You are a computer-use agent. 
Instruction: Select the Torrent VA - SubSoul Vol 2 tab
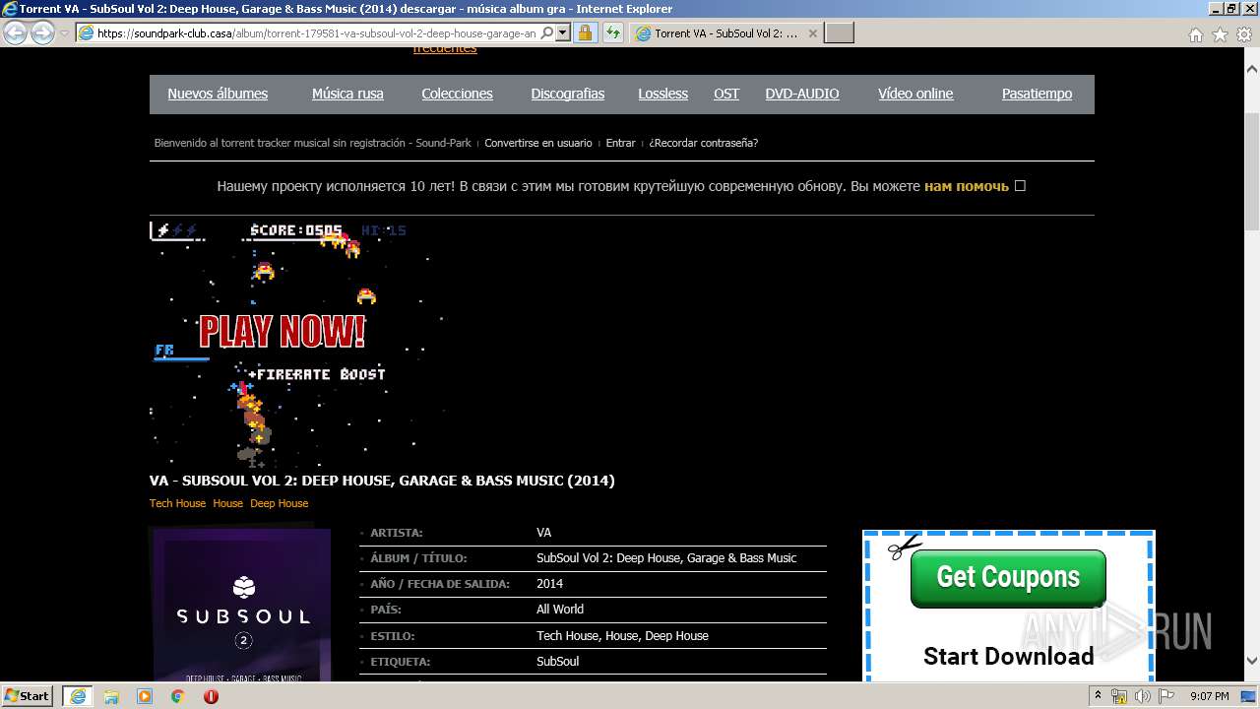[727, 32]
